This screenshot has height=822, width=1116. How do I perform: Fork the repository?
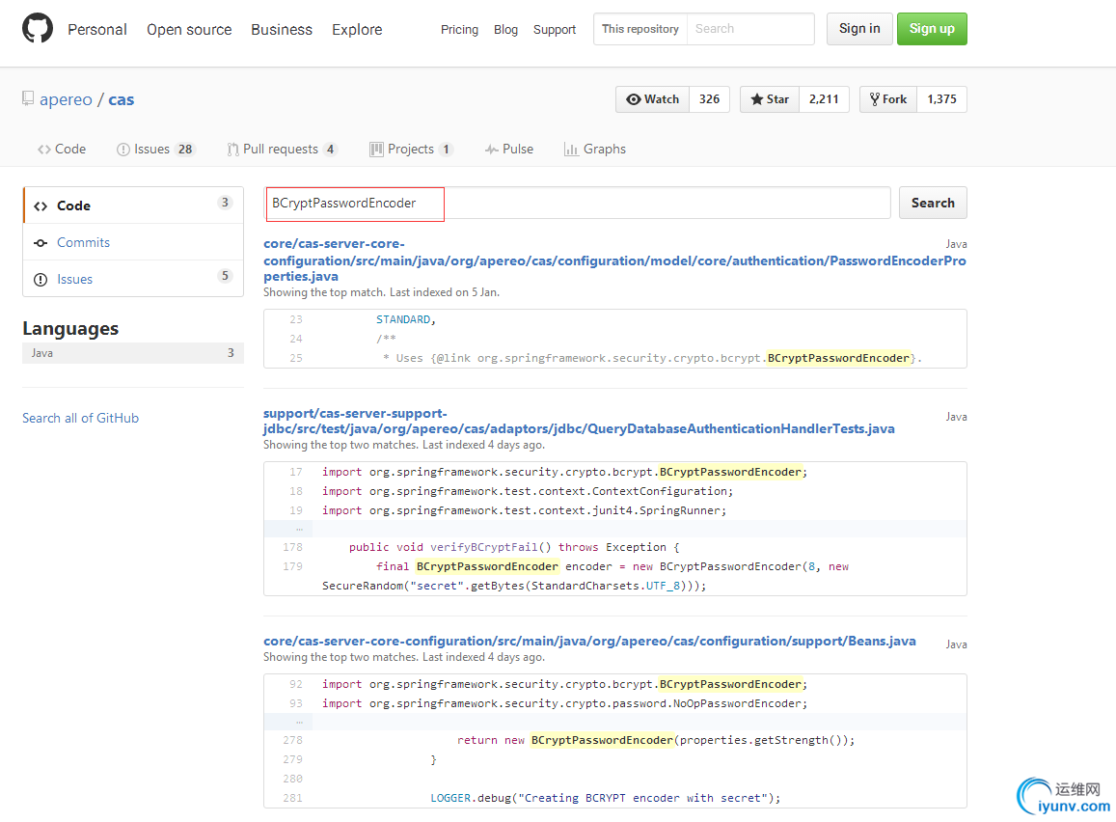point(888,99)
